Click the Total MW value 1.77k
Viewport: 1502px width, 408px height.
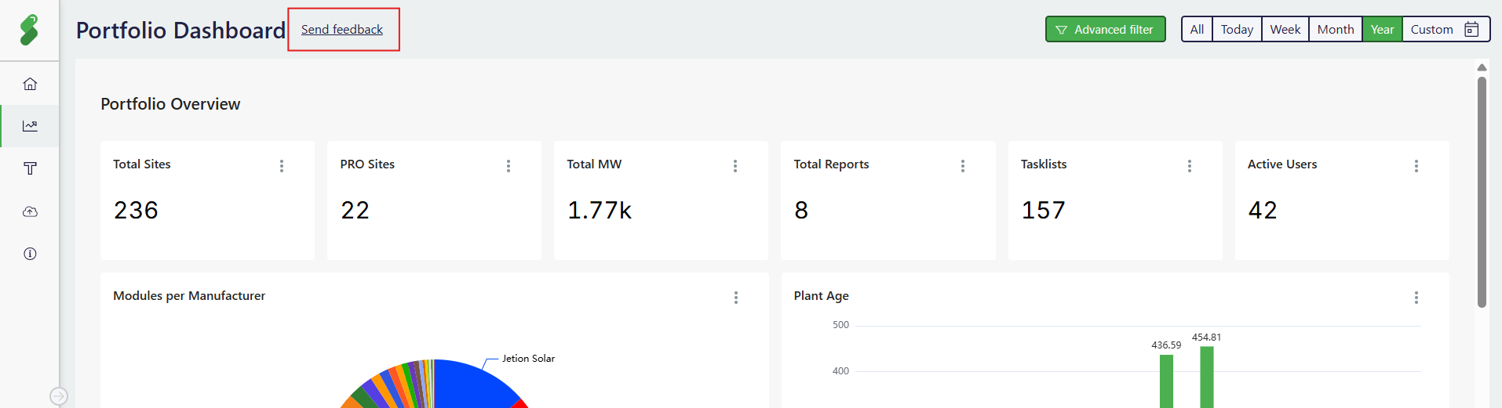(x=600, y=210)
